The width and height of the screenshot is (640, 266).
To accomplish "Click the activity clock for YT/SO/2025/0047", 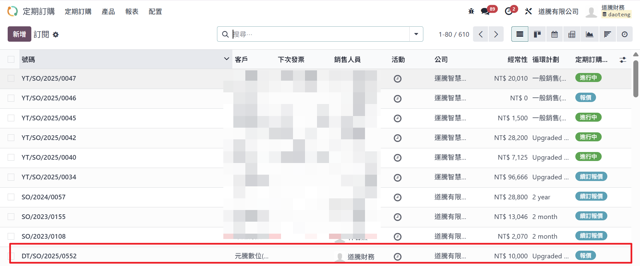I will pos(397,79).
